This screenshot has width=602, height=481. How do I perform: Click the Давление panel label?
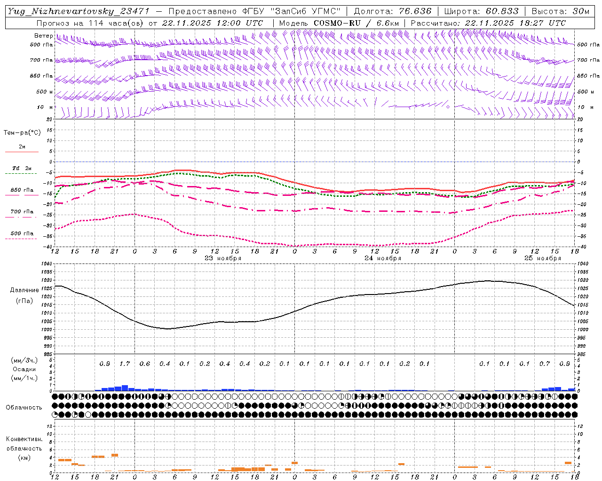coord(24,290)
